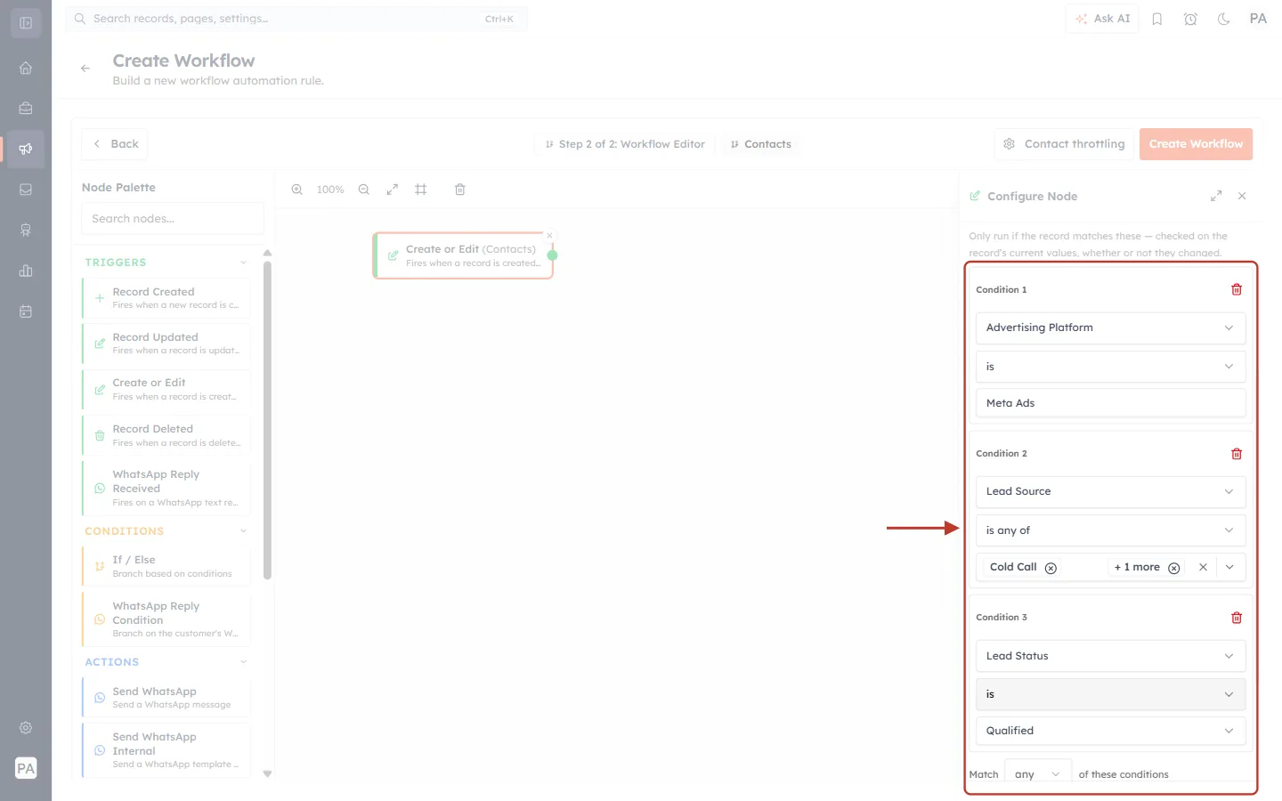
Task: Fit canvas view with expand icon
Action: (393, 190)
